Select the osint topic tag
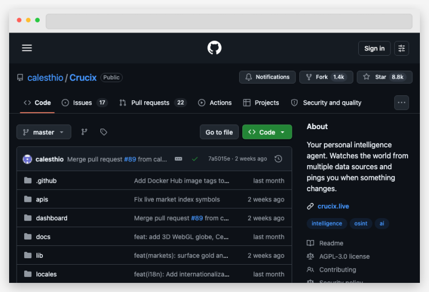This screenshot has width=429, height=292. [x=361, y=223]
